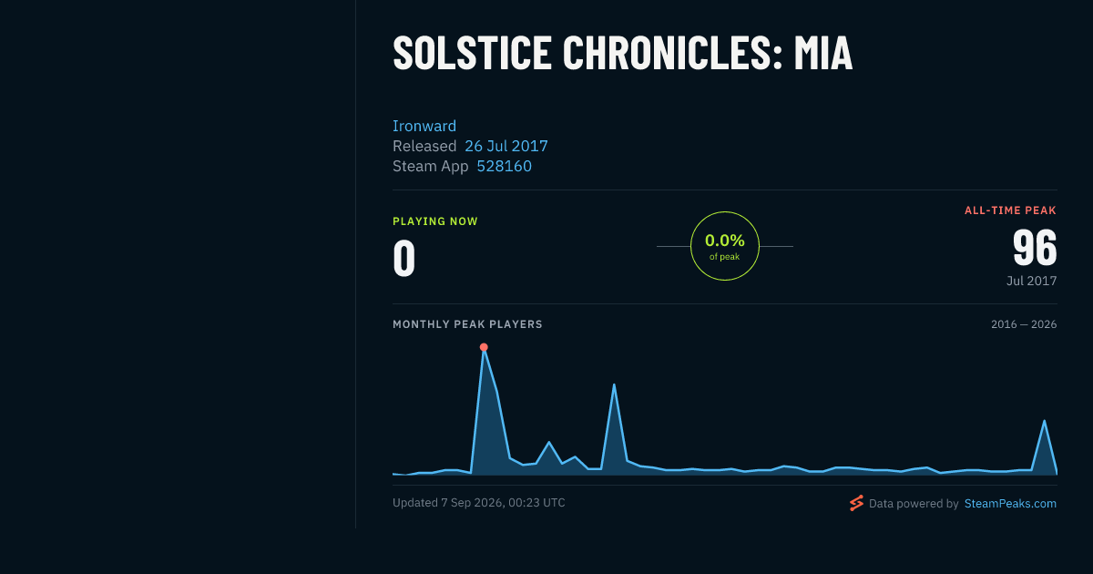Click the 0.0% of peak circle
Screen dimensions: 1093x574
click(725, 246)
